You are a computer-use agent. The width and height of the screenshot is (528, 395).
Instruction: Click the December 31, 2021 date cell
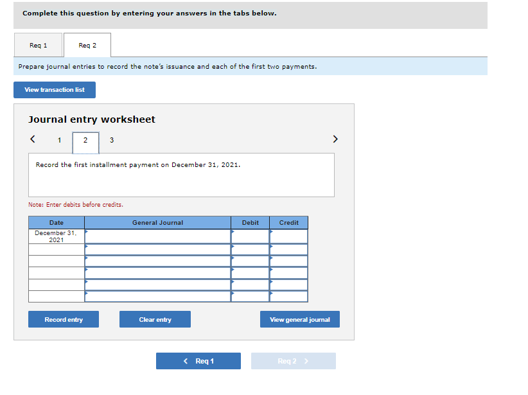tap(57, 236)
